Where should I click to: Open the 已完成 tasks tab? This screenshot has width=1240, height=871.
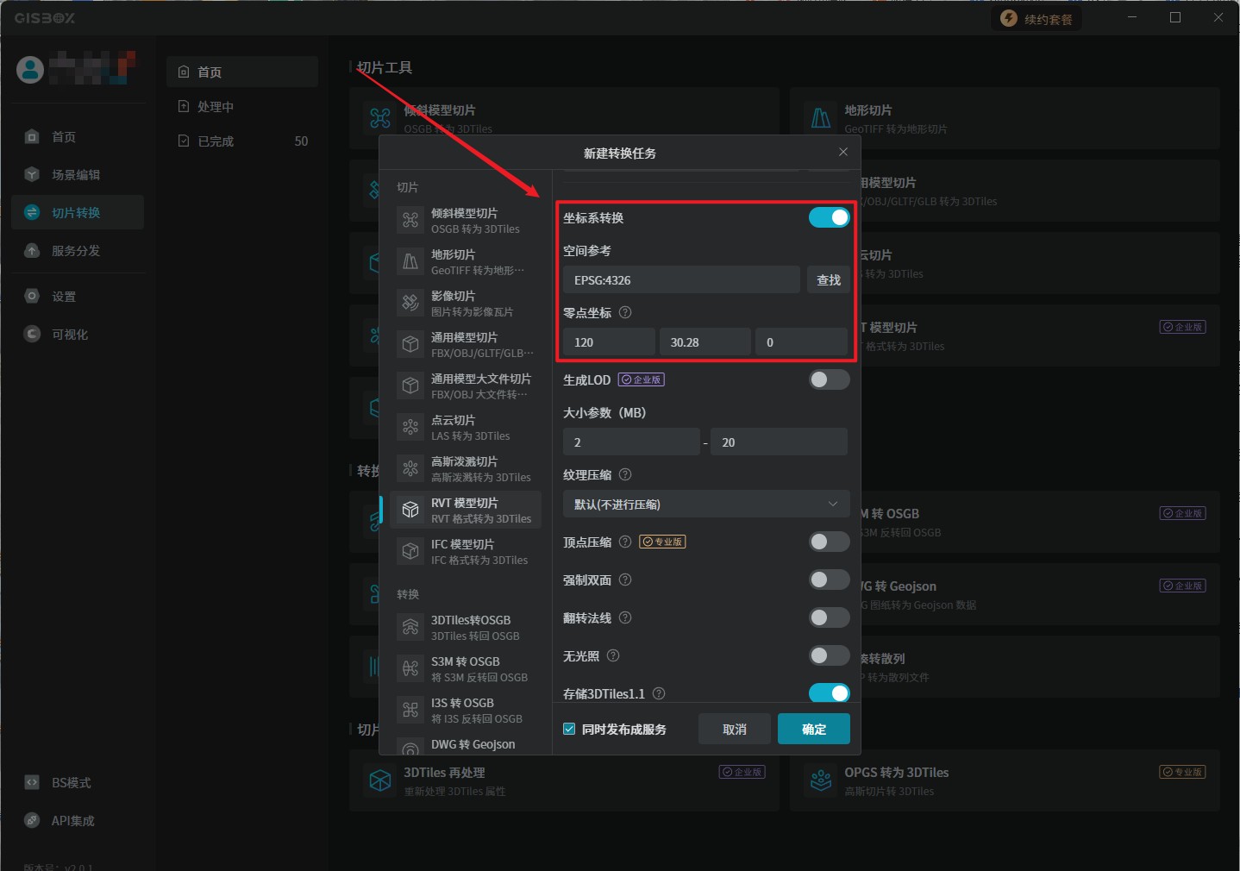(x=216, y=141)
